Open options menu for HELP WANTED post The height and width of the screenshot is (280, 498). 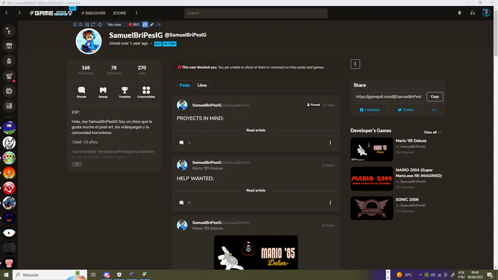point(330,203)
